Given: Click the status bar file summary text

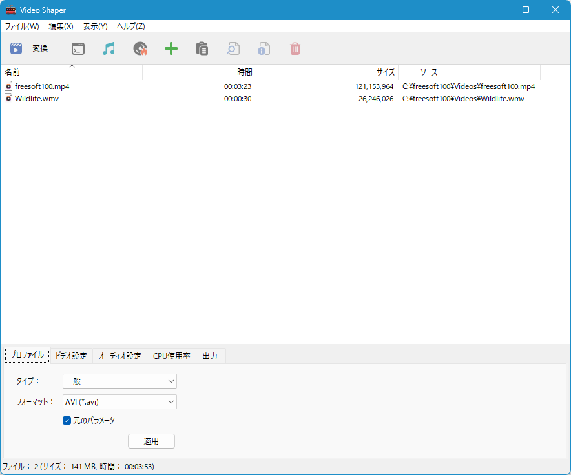Looking at the screenshot, I should coord(78,466).
